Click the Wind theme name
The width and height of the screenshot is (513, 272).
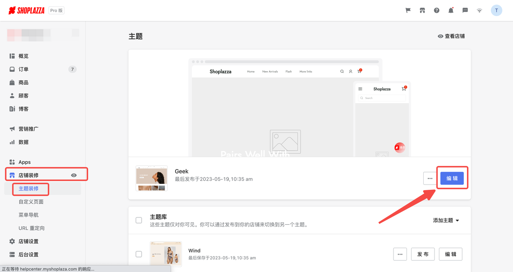[194, 251]
